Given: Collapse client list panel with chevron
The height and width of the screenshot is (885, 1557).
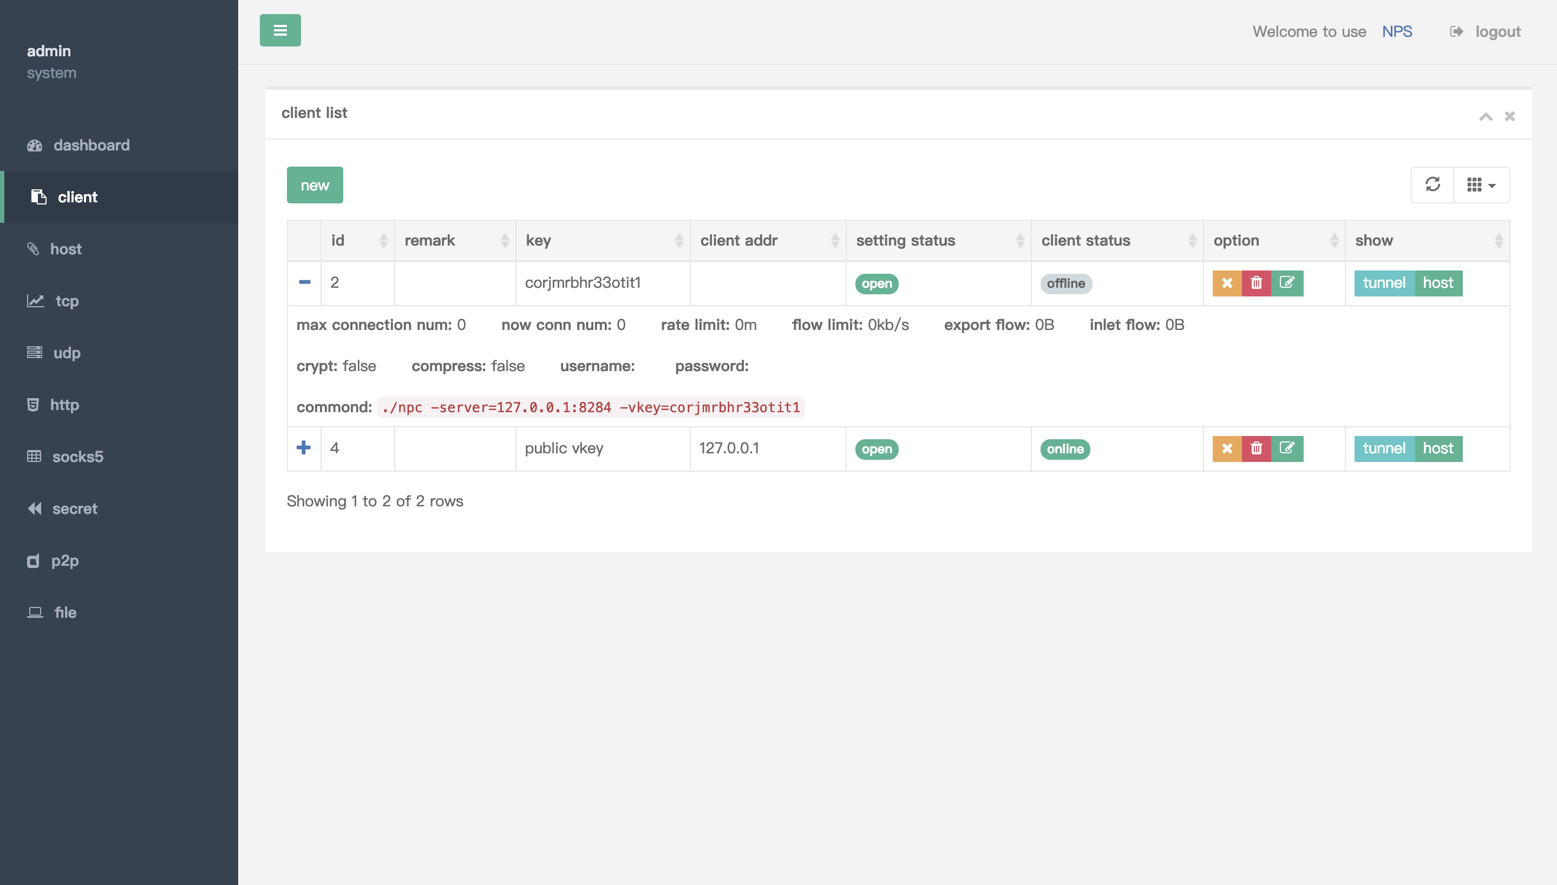Looking at the screenshot, I should tap(1485, 116).
